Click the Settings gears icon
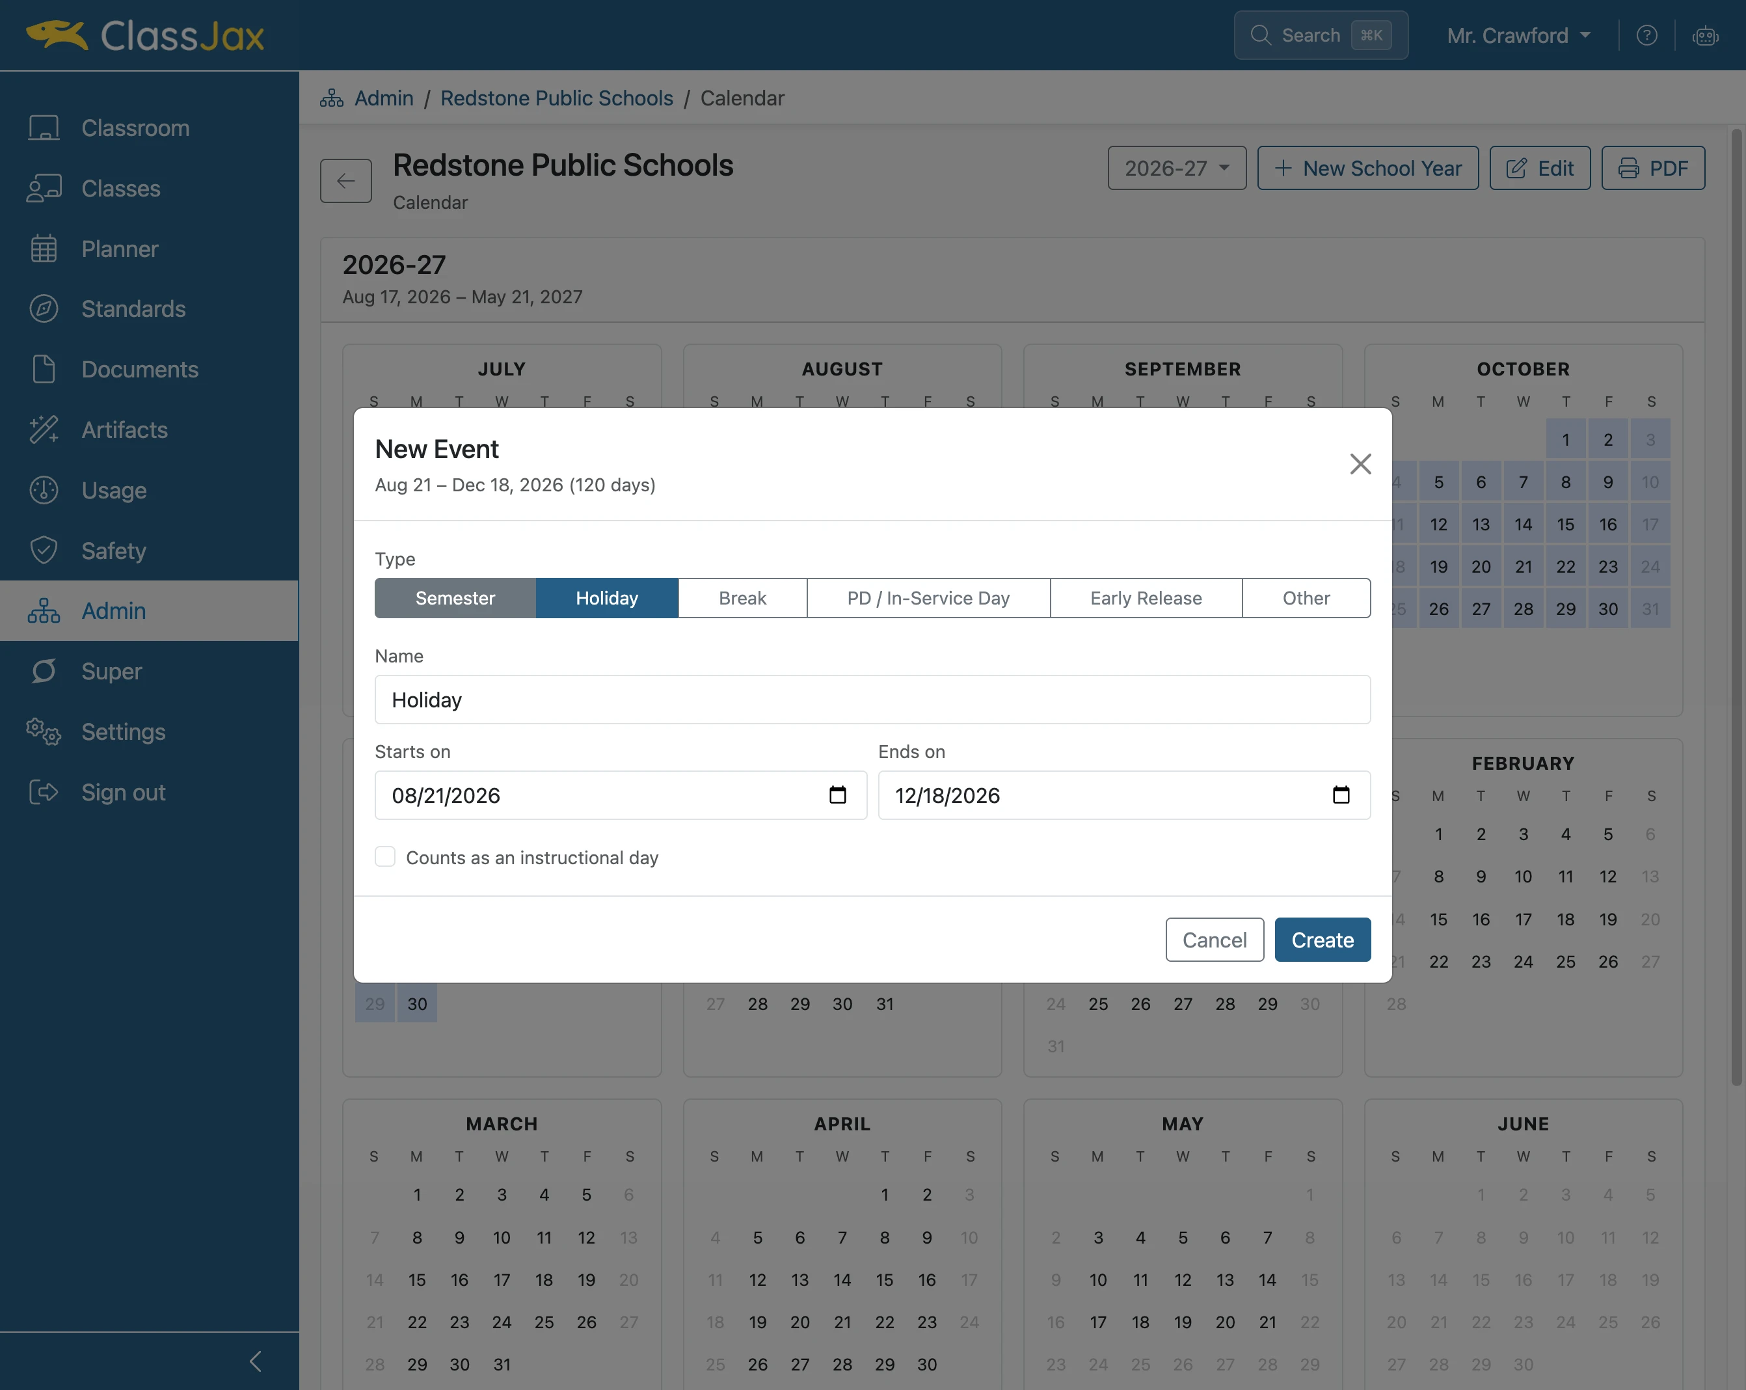Screen dimensions: 1746x1390 pos(44,731)
